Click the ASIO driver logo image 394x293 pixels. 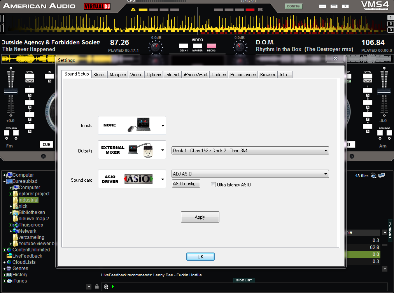tap(138, 179)
